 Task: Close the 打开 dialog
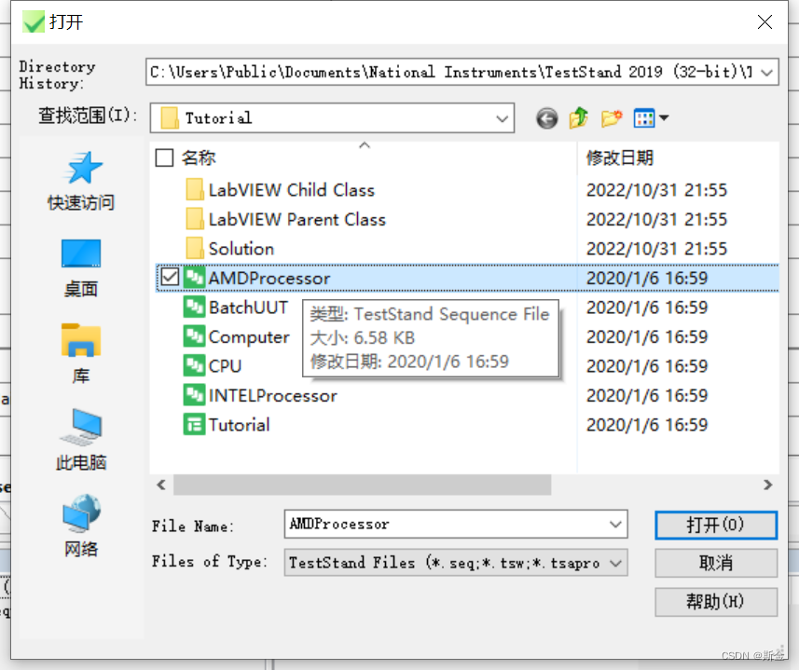click(765, 21)
